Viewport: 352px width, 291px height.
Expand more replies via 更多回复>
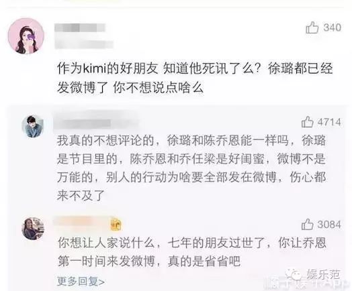pyautogui.click(x=81, y=282)
